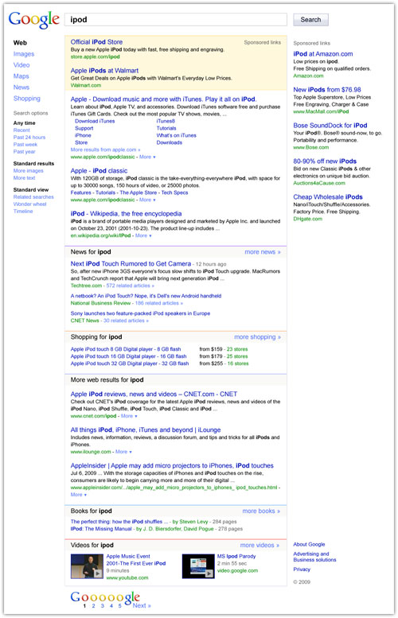Expand More dropdown beside www.cnet.com URL

[x=129, y=416]
